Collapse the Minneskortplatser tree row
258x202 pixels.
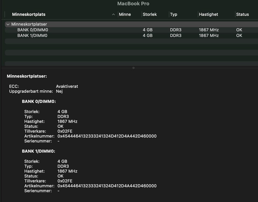pos(8,24)
